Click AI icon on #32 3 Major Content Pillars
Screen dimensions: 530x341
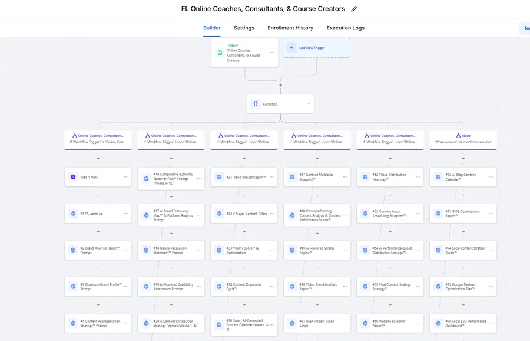point(219,214)
